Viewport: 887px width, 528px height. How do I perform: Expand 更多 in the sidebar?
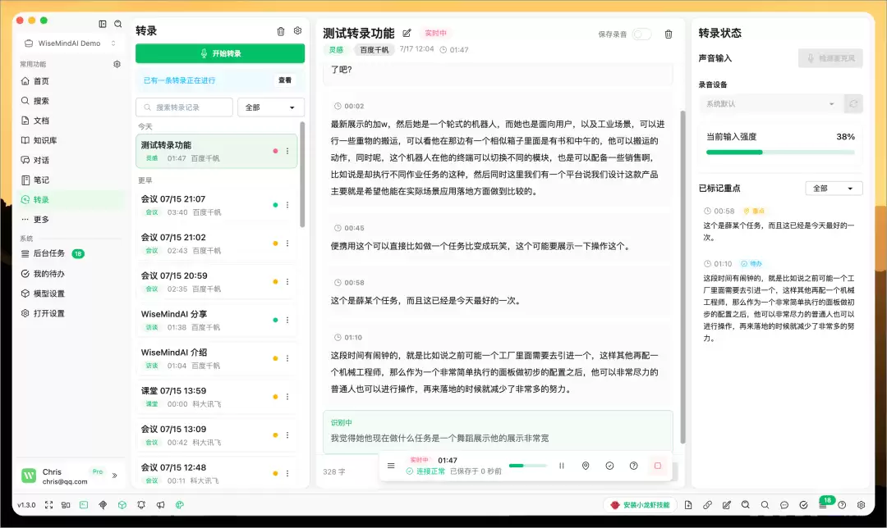coord(70,219)
